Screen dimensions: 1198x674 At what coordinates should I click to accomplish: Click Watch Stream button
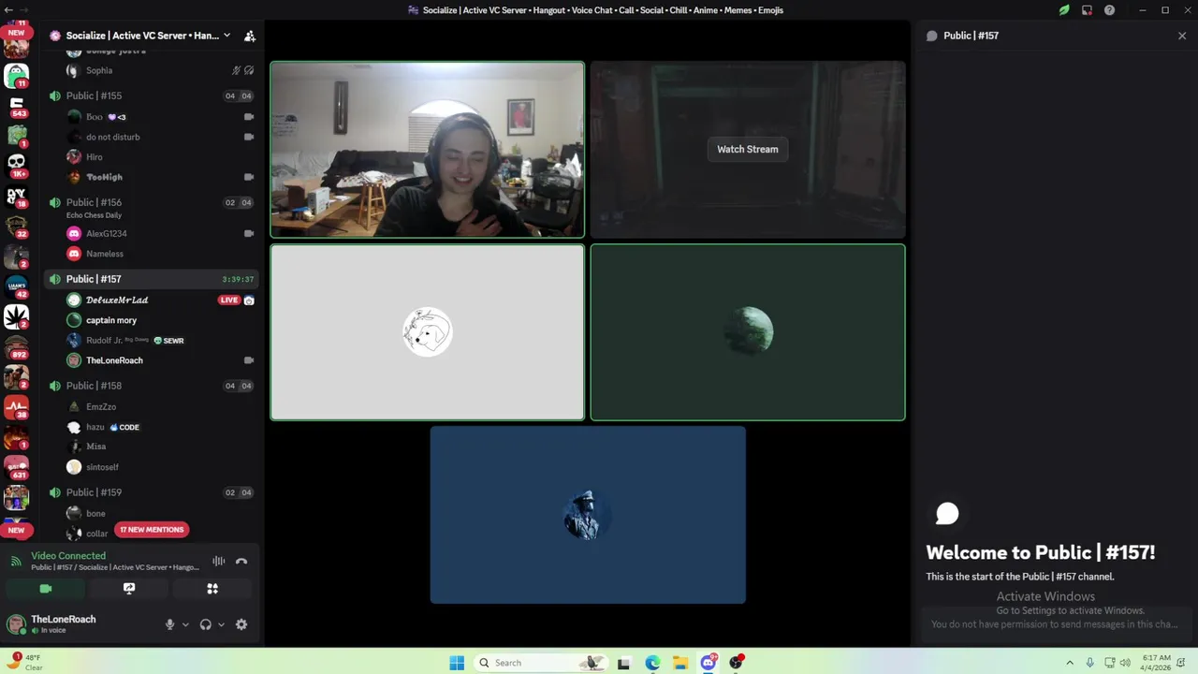pos(747,149)
